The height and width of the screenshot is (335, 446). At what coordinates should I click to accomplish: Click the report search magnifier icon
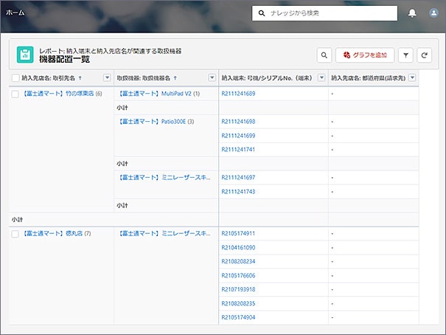click(324, 55)
